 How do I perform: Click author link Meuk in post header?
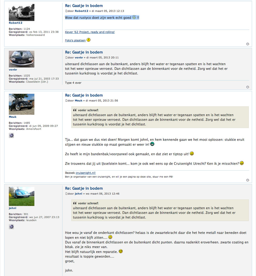point(79,101)
